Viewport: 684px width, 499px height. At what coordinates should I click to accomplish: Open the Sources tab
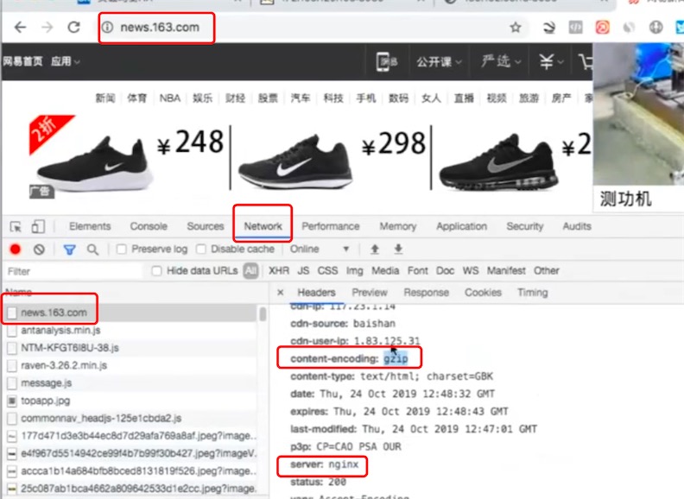tap(206, 226)
